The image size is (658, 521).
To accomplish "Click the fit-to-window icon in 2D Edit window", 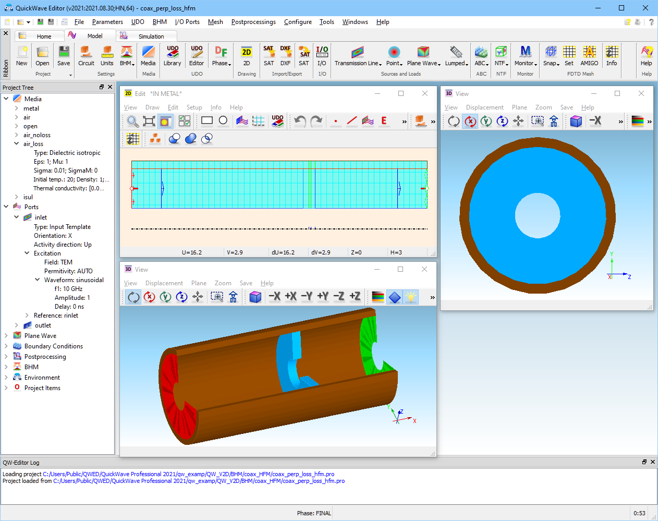I will tap(149, 122).
